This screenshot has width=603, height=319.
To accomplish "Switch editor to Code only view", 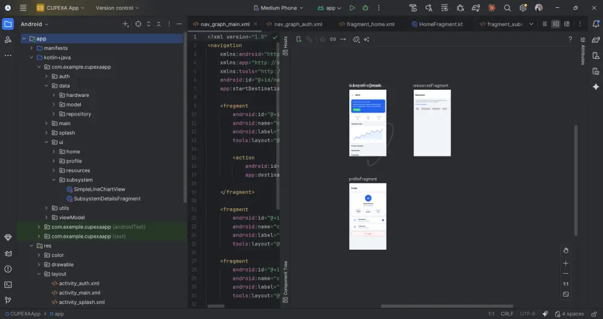I will click(x=545, y=24).
